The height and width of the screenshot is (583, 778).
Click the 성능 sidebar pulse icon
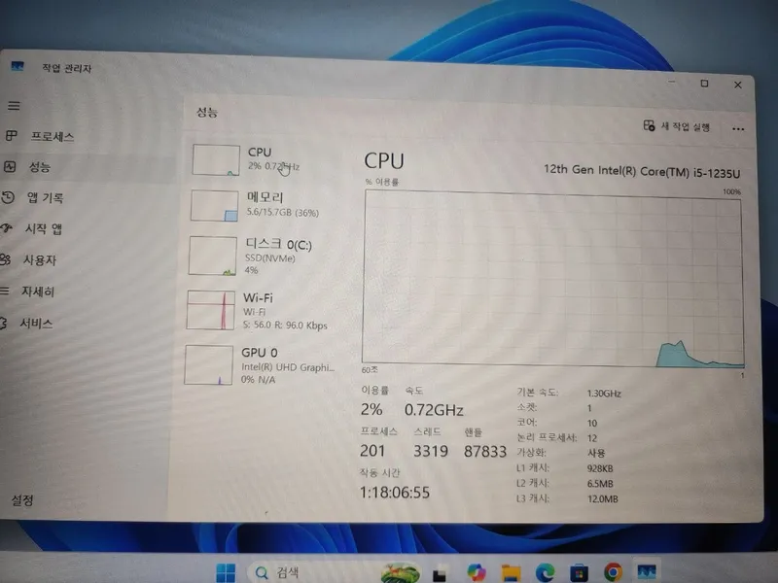point(10,166)
